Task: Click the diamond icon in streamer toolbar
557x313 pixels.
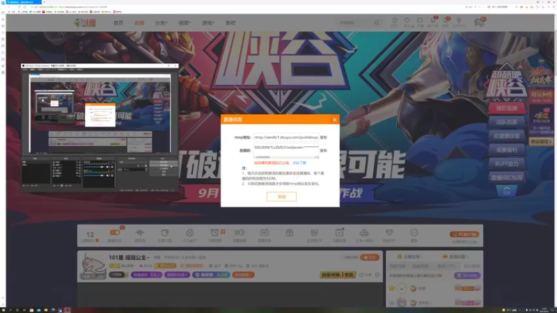Action: (389, 233)
